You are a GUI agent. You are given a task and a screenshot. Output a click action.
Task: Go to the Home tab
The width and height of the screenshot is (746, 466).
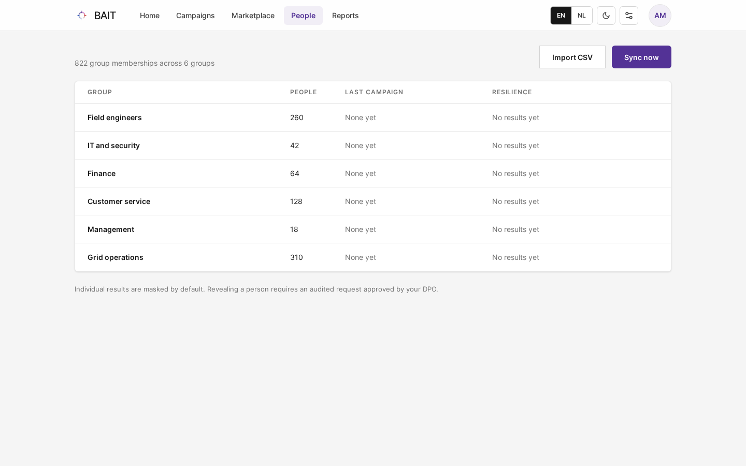point(150,16)
